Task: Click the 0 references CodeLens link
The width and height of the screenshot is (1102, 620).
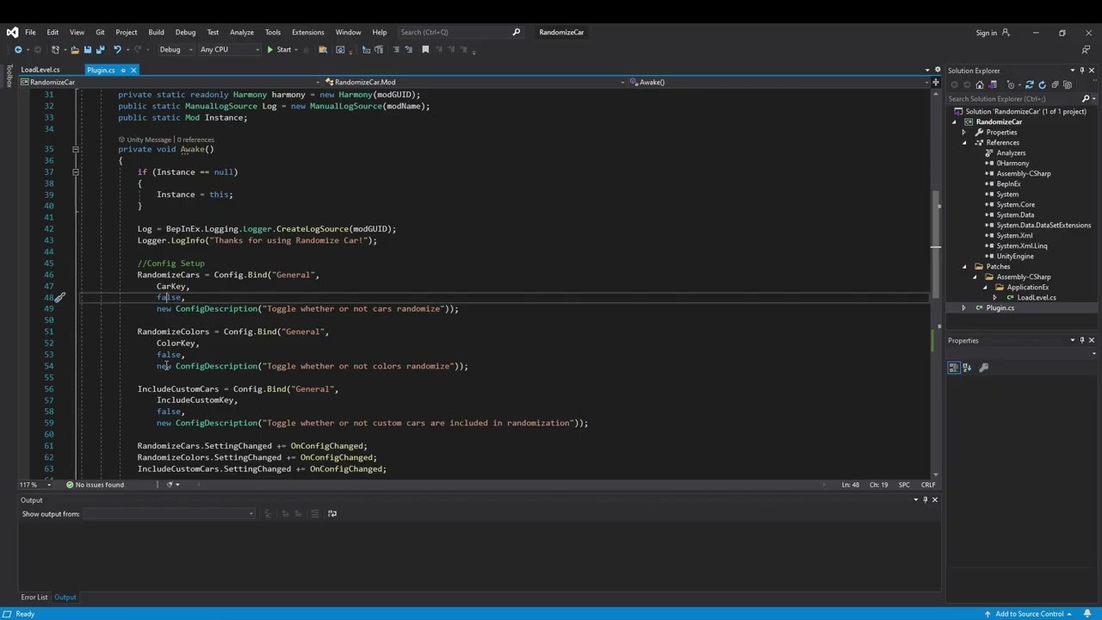Action: point(195,139)
